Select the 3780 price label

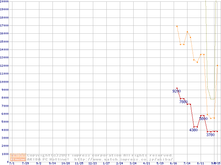210,135
